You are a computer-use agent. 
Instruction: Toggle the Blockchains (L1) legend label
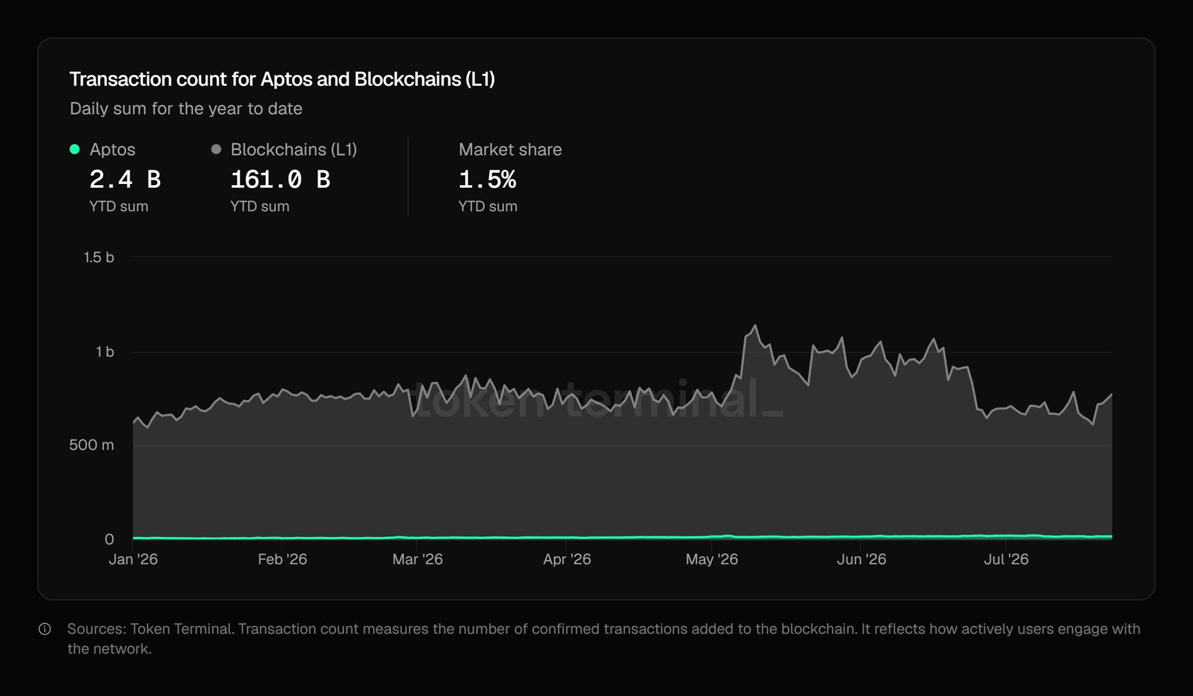(294, 150)
